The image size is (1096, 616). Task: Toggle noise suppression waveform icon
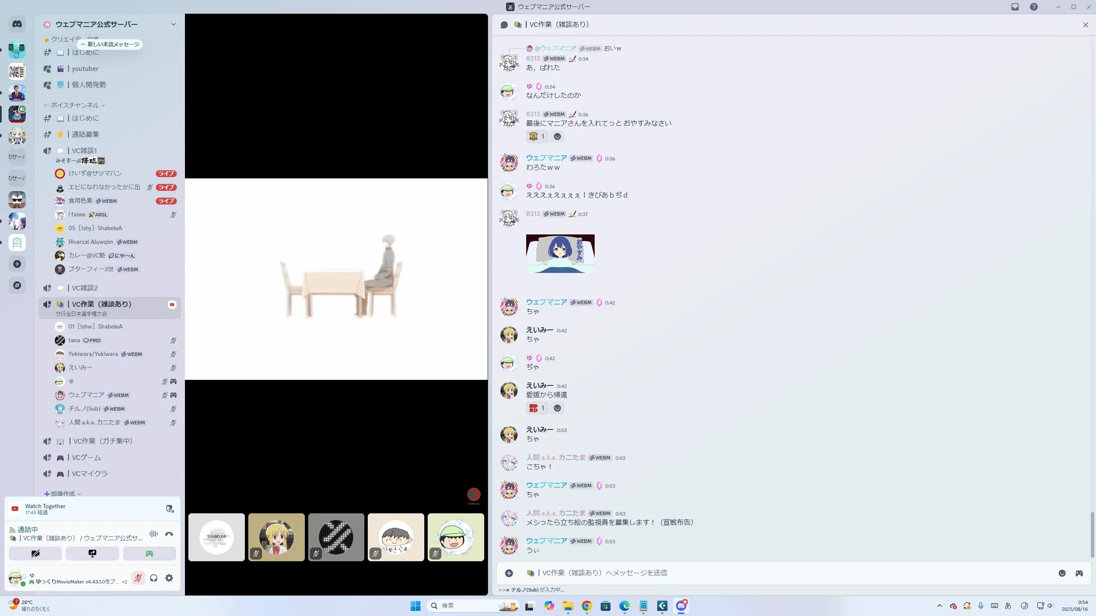(x=154, y=534)
